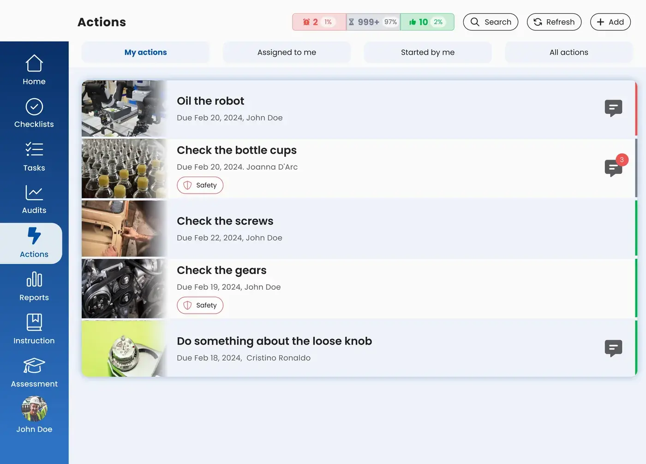Screen dimensions: 646x464
Task: Click Due Feb 20, 2024. Joanna D'Arc text
Action: 237,167
